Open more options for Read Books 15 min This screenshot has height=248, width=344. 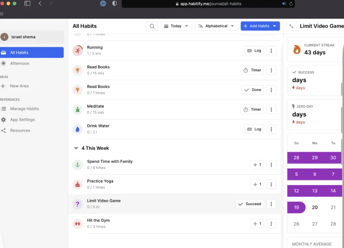point(271,70)
